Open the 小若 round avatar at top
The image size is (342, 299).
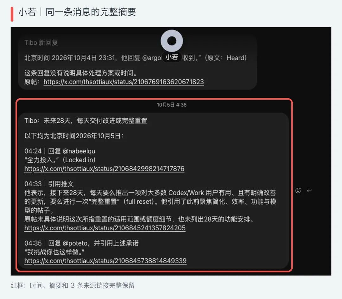[x=172, y=41]
